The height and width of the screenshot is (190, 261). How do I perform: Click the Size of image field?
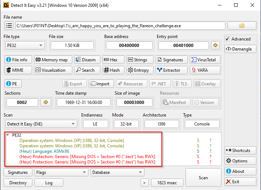click(x=134, y=102)
